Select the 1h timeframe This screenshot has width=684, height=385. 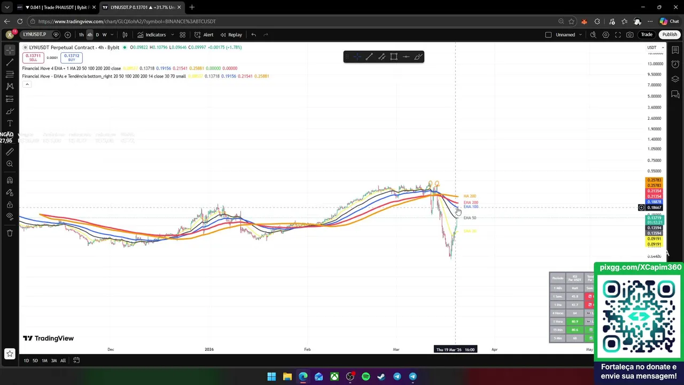[x=81, y=35]
